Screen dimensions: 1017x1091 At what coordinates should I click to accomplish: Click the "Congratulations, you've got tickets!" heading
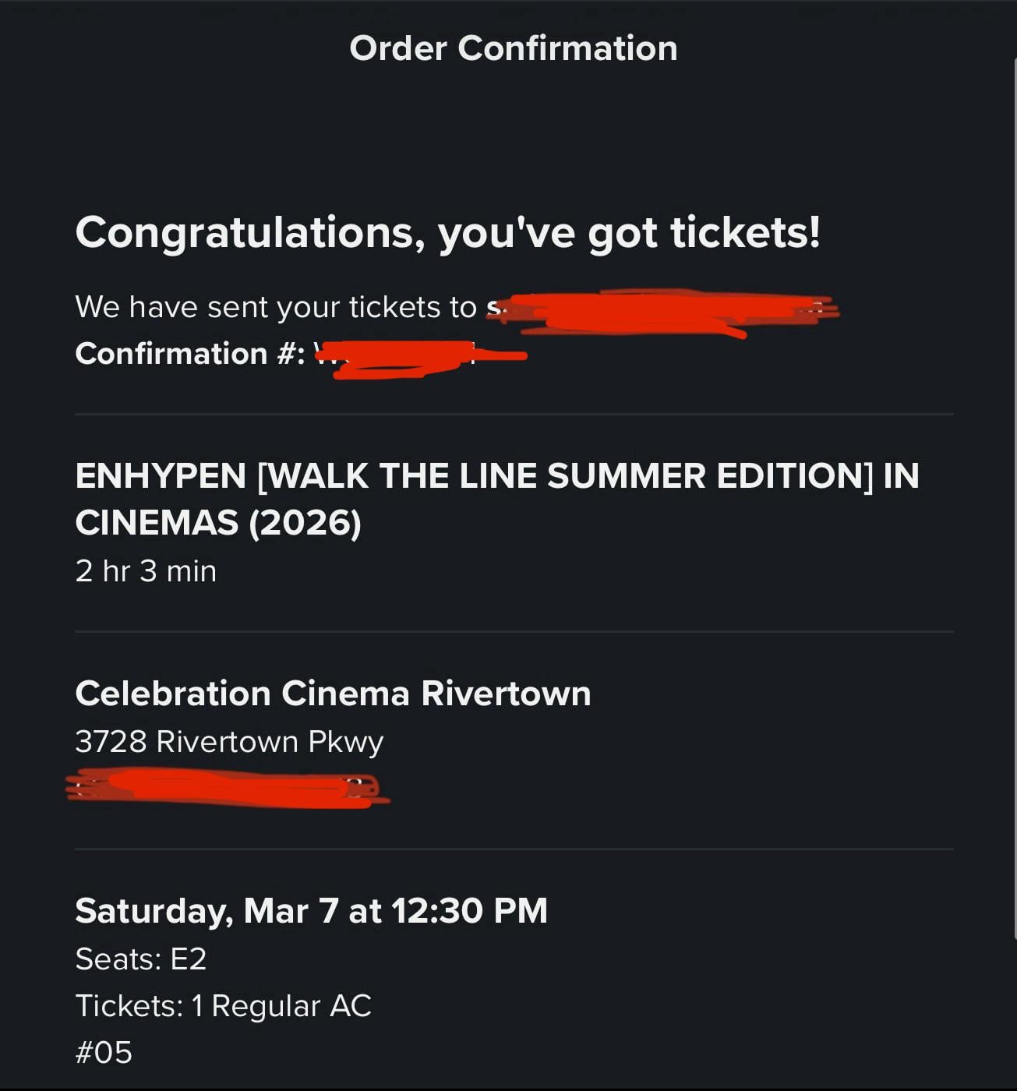tap(447, 232)
